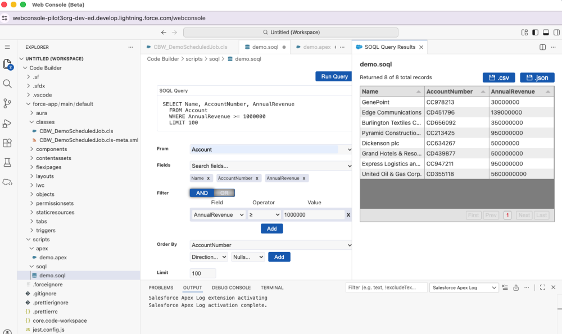Open the TERMINAL panel tab
This screenshot has height=334, width=562.
coord(271,287)
